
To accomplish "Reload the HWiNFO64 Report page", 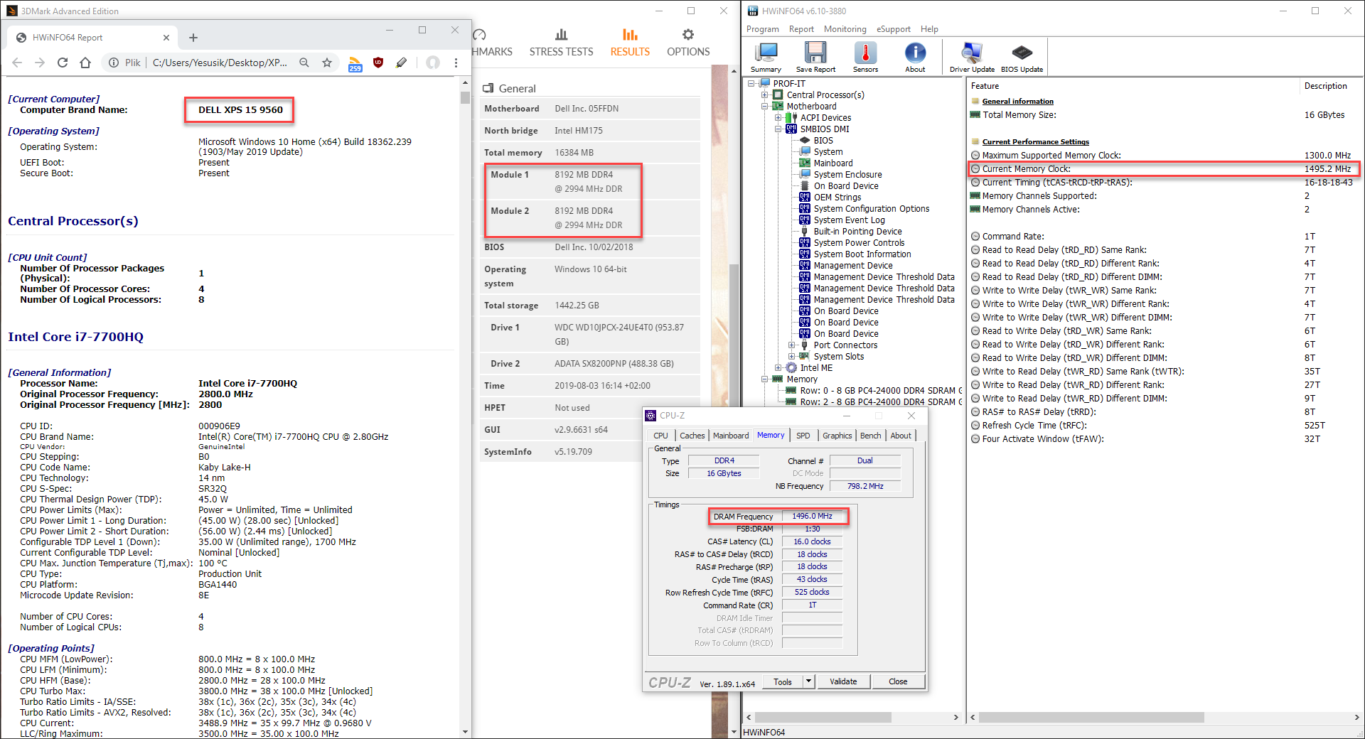I will click(x=63, y=63).
